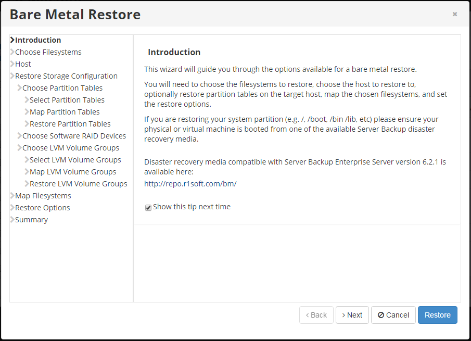Image resolution: width=471 pixels, height=341 pixels.
Task: Click the blue Restore button
Action: [x=437, y=315]
